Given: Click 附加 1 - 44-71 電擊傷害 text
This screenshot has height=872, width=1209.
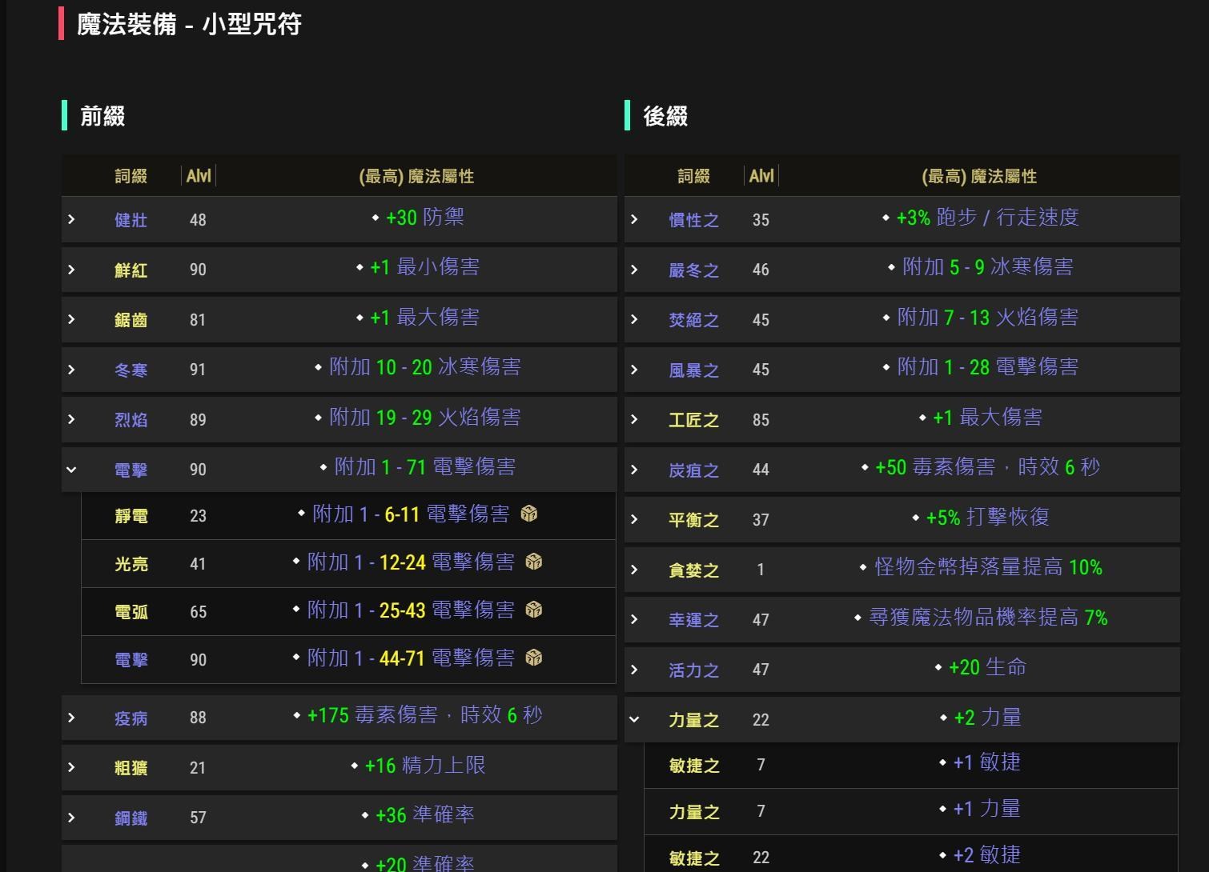Looking at the screenshot, I should coord(411,658).
